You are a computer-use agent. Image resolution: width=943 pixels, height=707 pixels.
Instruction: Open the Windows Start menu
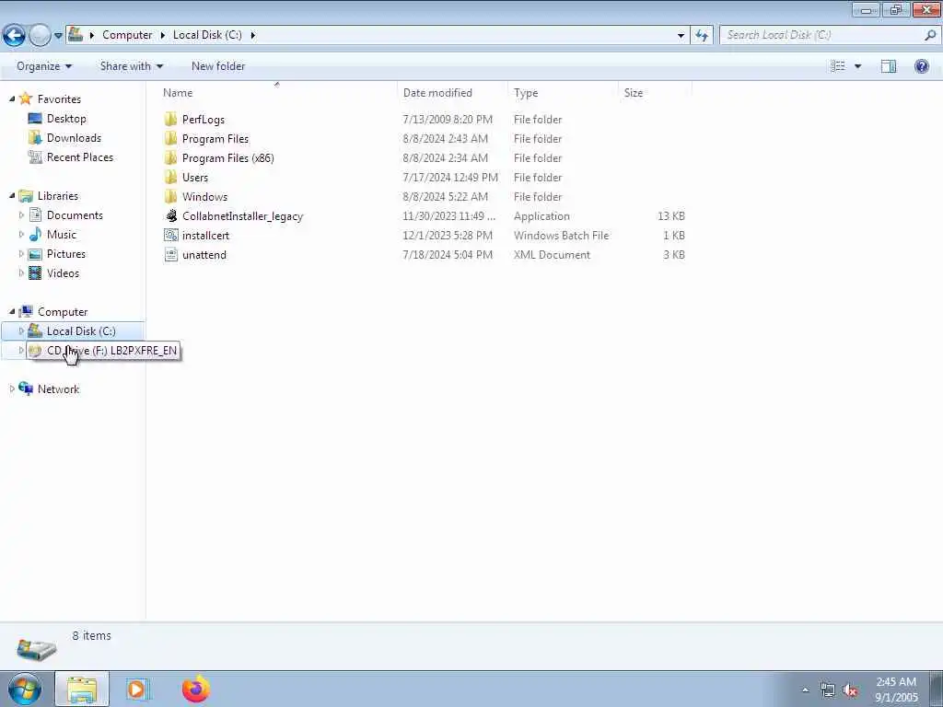[x=24, y=689]
